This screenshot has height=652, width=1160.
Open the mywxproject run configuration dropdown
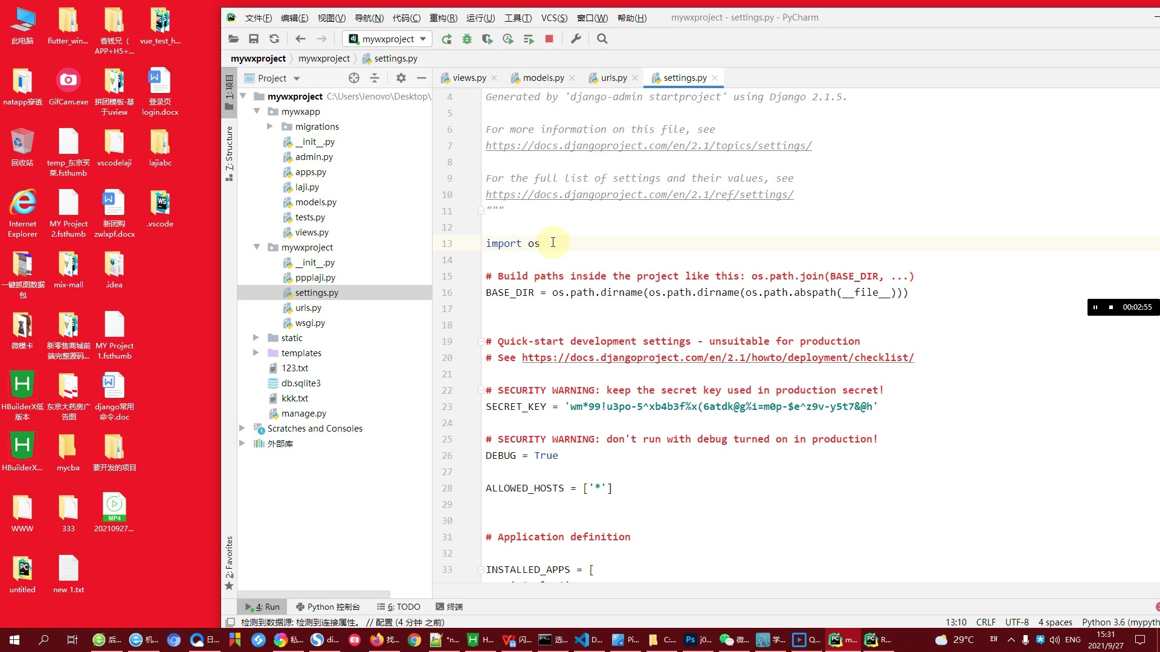387,39
